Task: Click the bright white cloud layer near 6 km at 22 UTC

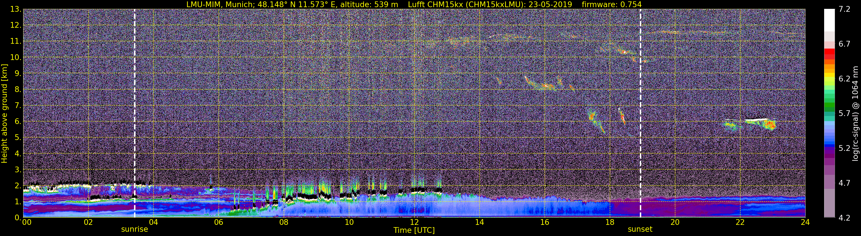Action: 757,119
